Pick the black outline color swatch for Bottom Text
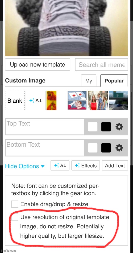 106,148
